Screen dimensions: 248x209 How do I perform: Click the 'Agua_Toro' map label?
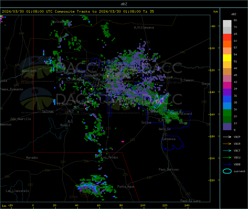click(x=29, y=71)
